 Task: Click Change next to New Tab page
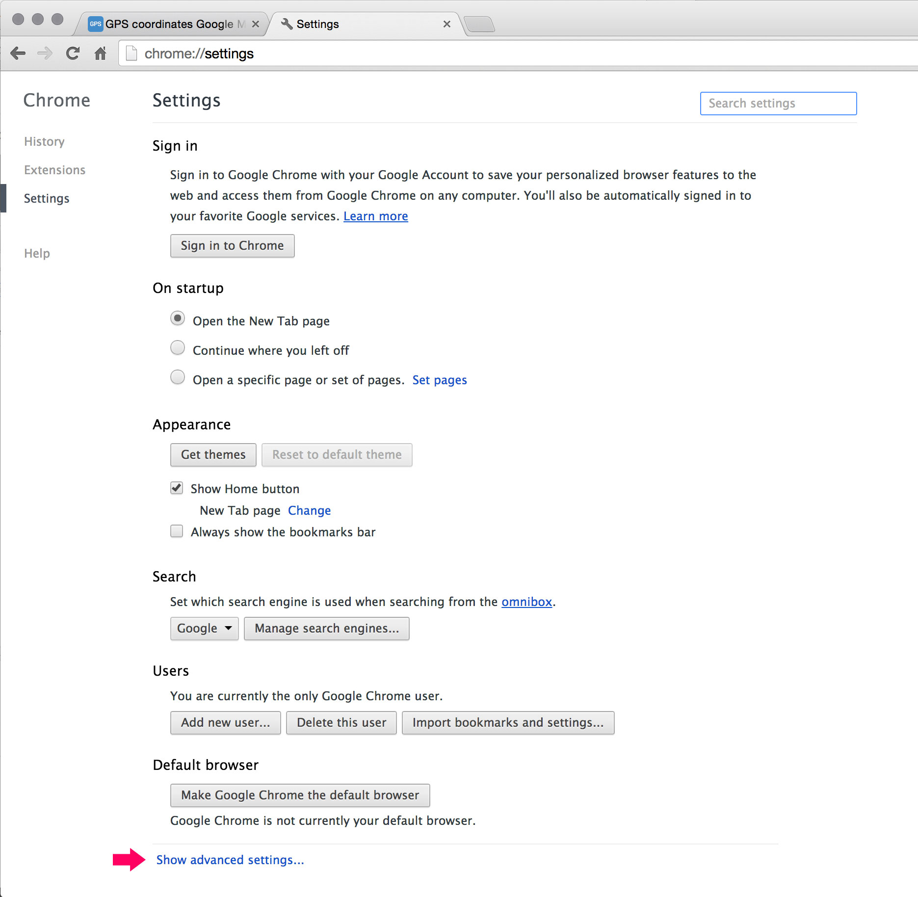309,510
